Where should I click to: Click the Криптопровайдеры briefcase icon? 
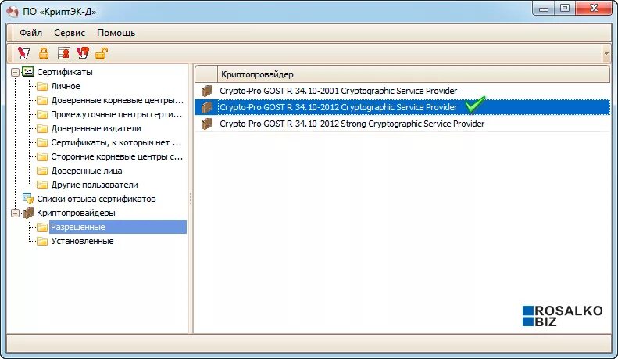click(x=28, y=213)
